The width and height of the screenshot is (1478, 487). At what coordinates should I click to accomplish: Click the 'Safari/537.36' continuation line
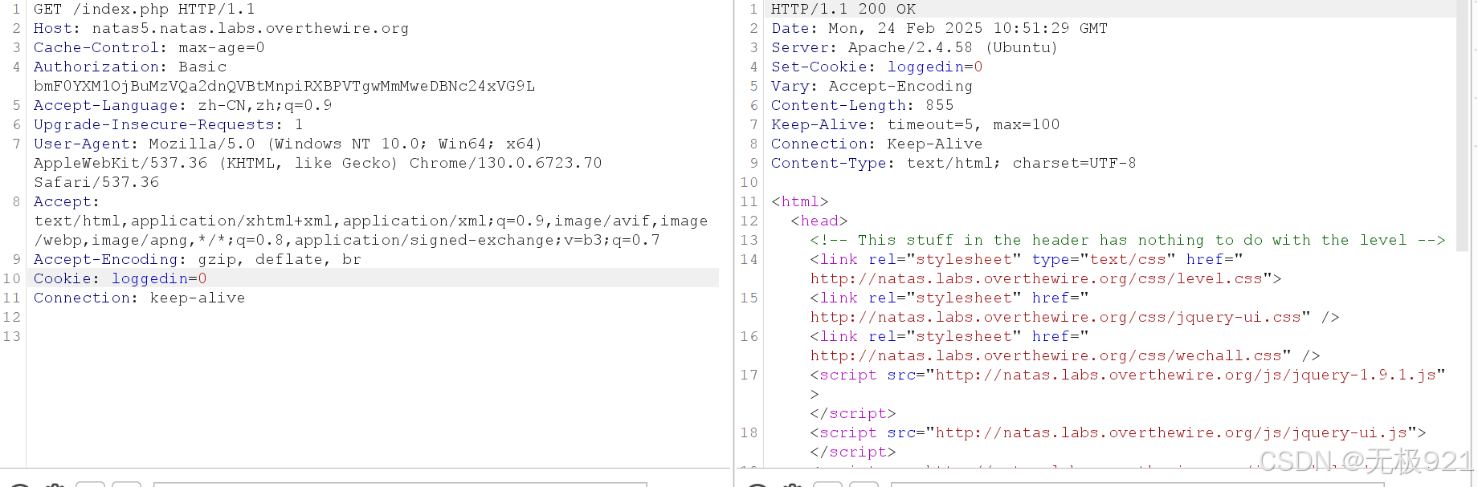coord(96,182)
